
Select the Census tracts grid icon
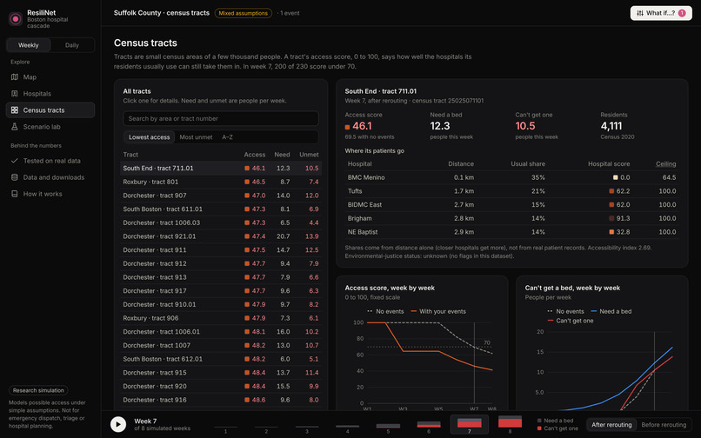[x=14, y=110]
